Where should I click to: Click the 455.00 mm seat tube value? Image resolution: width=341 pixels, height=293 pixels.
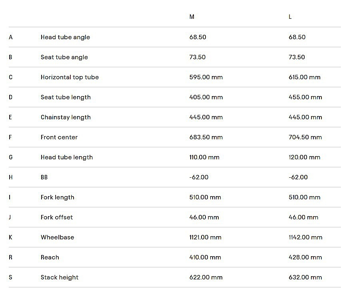[x=305, y=97]
